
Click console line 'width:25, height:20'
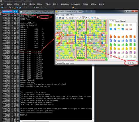(x=29, y=25)
